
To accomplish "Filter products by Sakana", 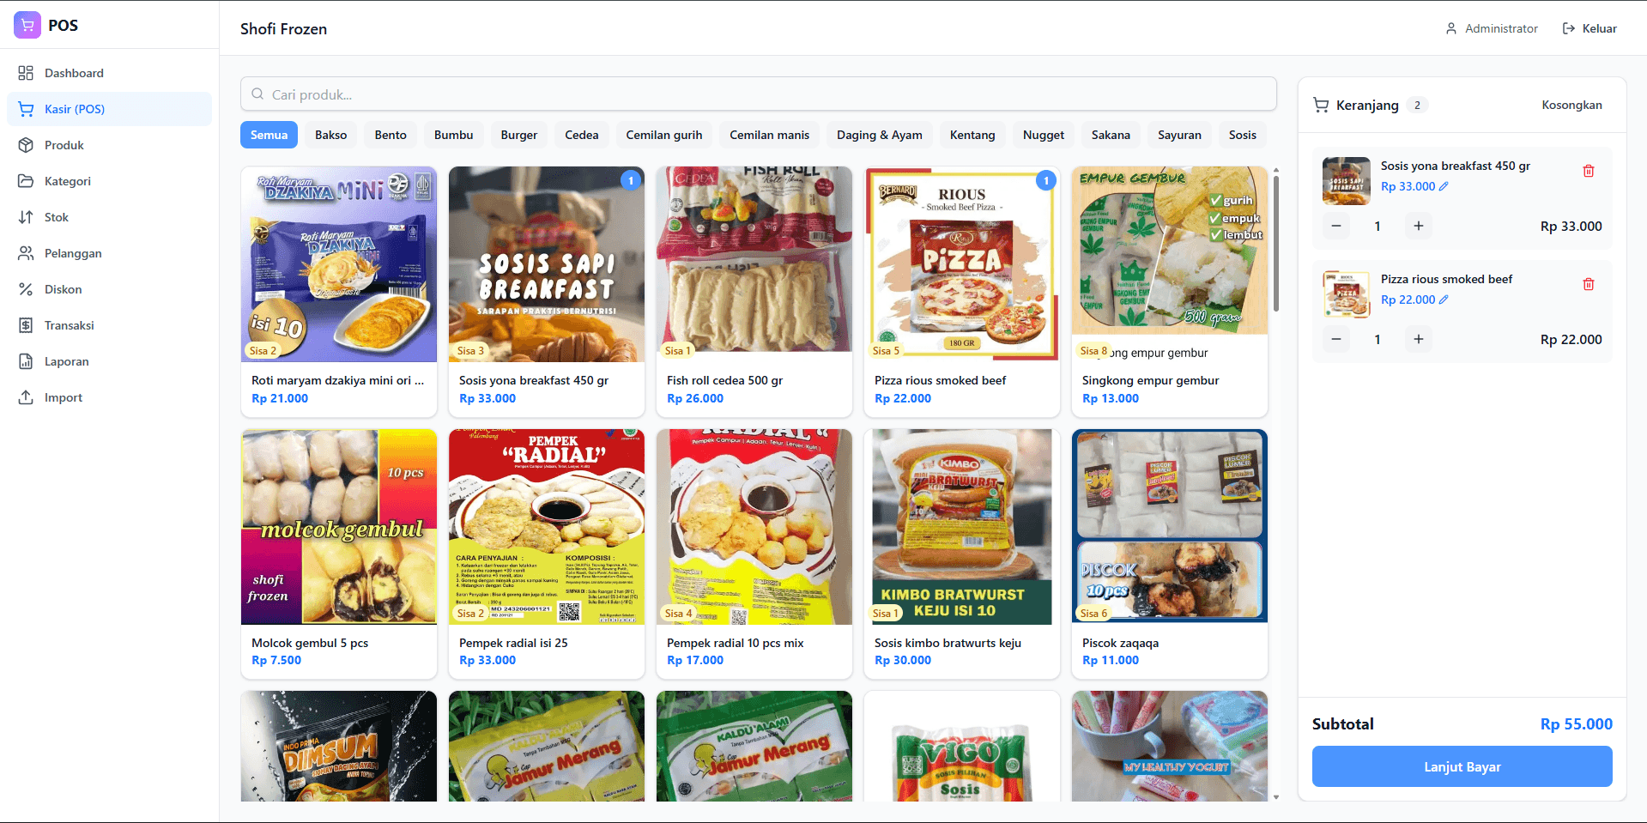I will tap(1111, 135).
